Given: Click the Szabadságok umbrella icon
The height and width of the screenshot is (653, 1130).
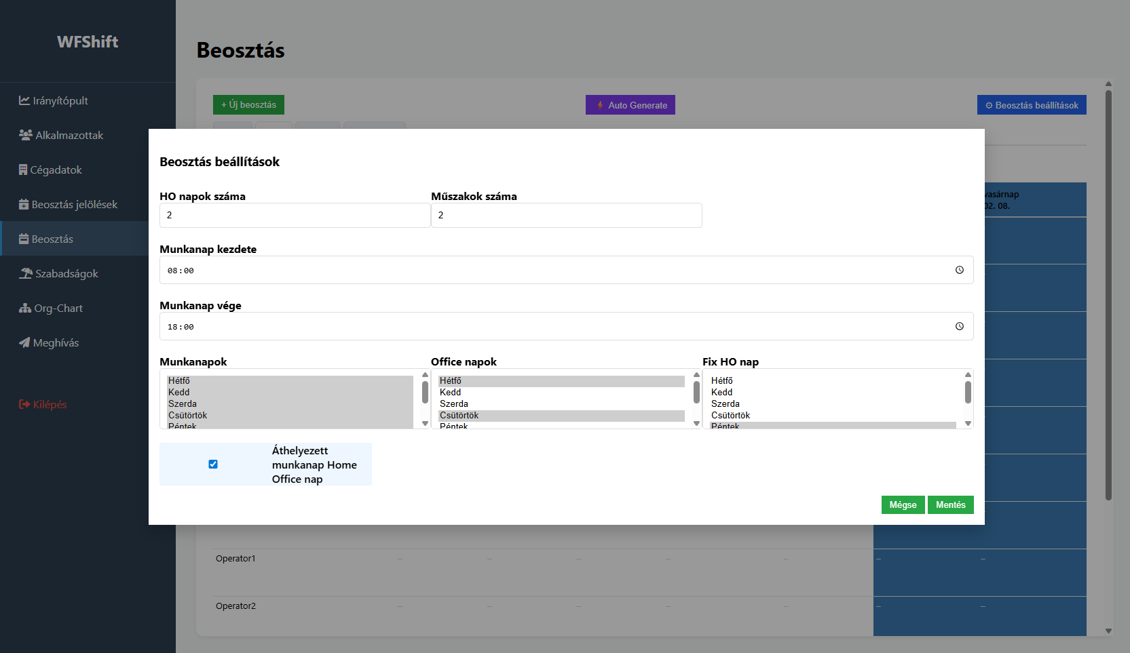Looking at the screenshot, I should [26, 273].
